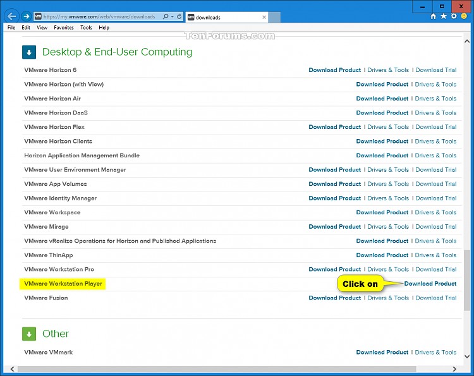Viewport: 474px width, 376px height.
Task: Click the vertical scrollbar thumb
Action: [x=467, y=280]
